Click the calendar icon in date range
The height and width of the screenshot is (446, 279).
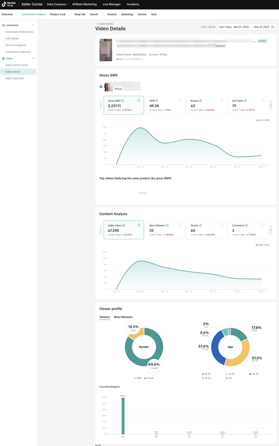pyautogui.click(x=273, y=27)
